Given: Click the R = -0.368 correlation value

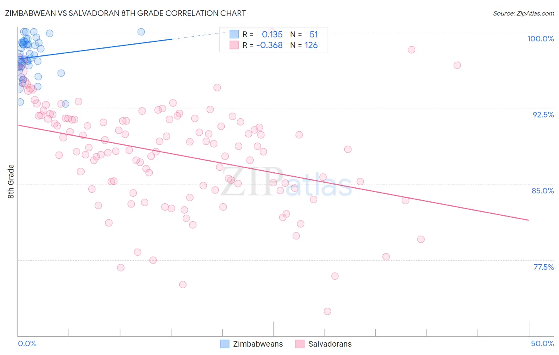Looking at the screenshot, I should click(263, 45).
